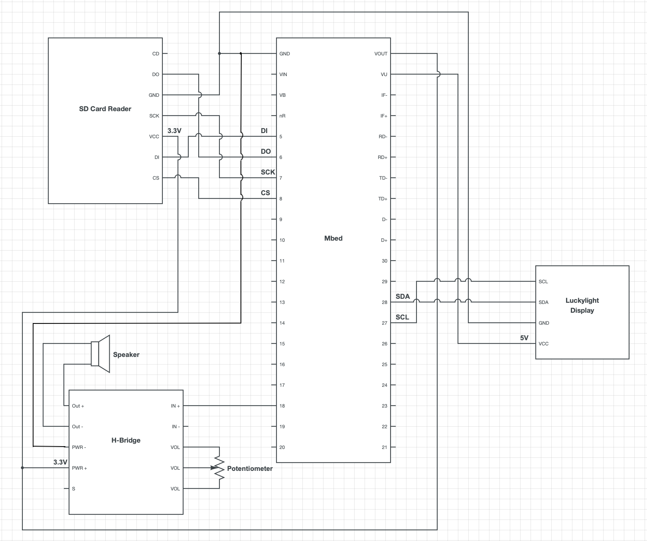Select the Mbed TD- pin label
The width and height of the screenshot is (647, 541).
(383, 178)
